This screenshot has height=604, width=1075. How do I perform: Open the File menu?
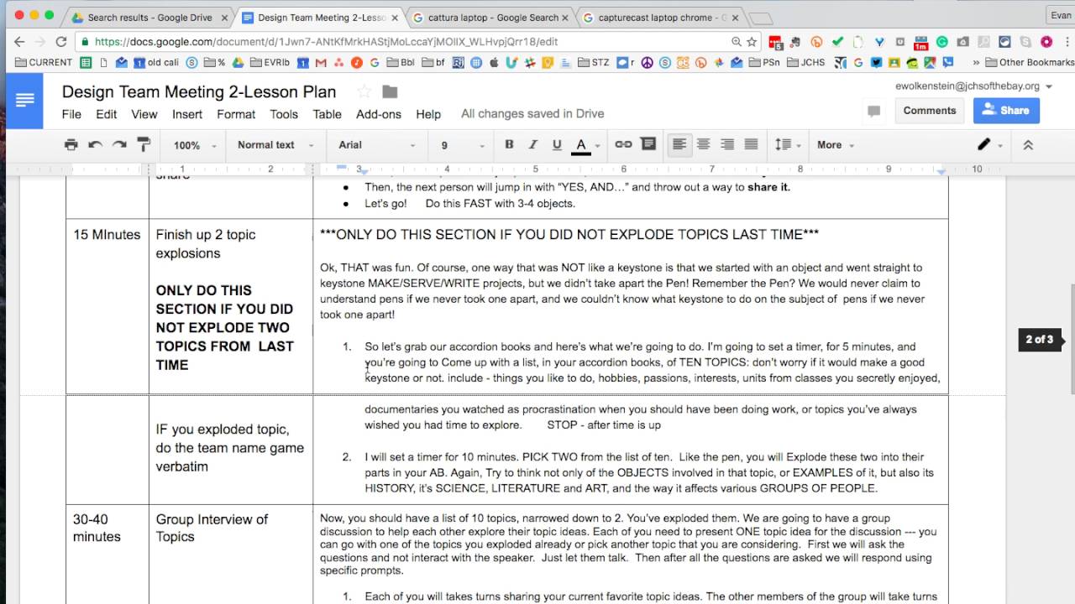(71, 114)
